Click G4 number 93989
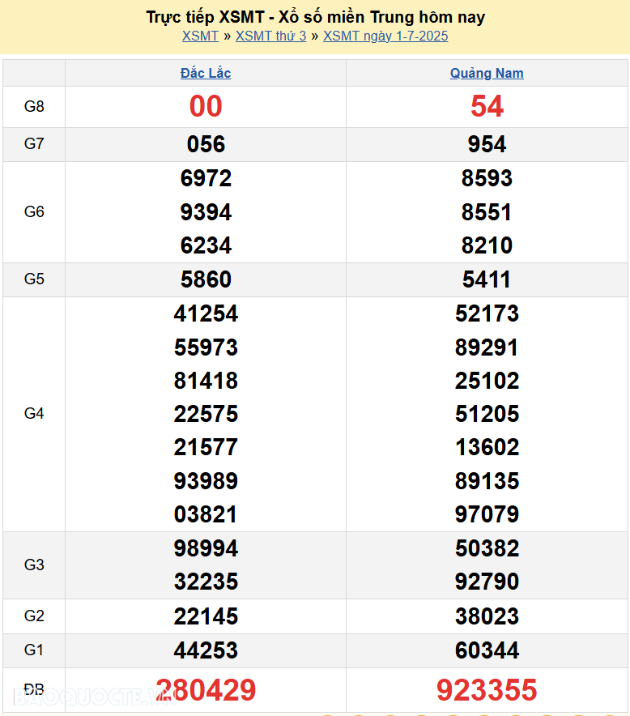 [206, 481]
